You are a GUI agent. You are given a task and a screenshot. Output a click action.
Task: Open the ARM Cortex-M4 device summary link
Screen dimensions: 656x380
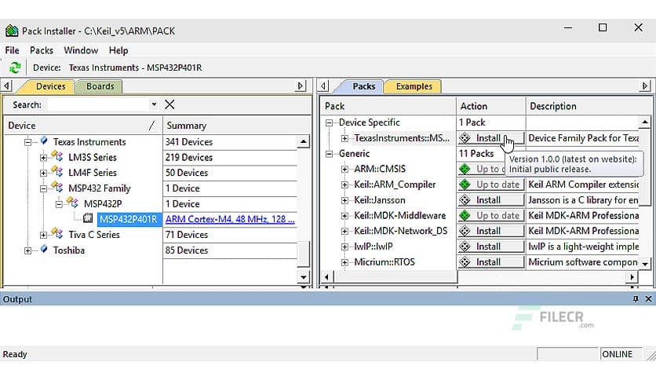229,219
